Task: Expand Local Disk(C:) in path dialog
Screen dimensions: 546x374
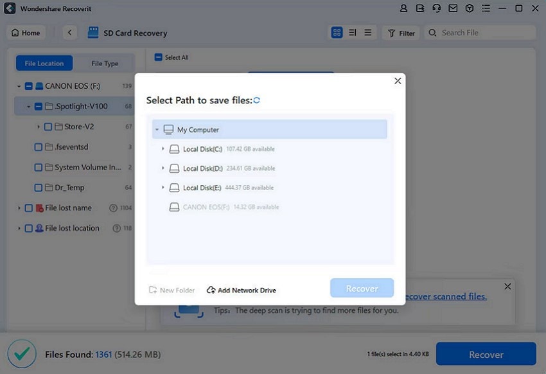Action: tap(163, 148)
